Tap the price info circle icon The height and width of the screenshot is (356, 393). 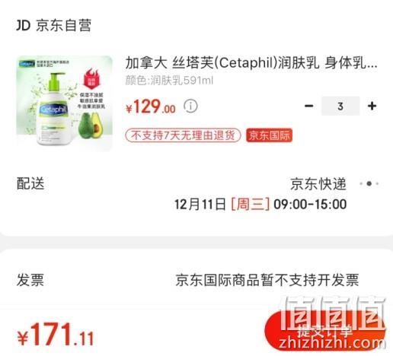click(x=190, y=106)
